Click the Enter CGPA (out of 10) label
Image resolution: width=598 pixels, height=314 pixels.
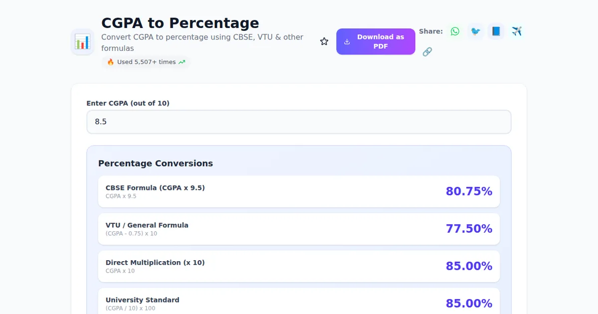(x=128, y=103)
